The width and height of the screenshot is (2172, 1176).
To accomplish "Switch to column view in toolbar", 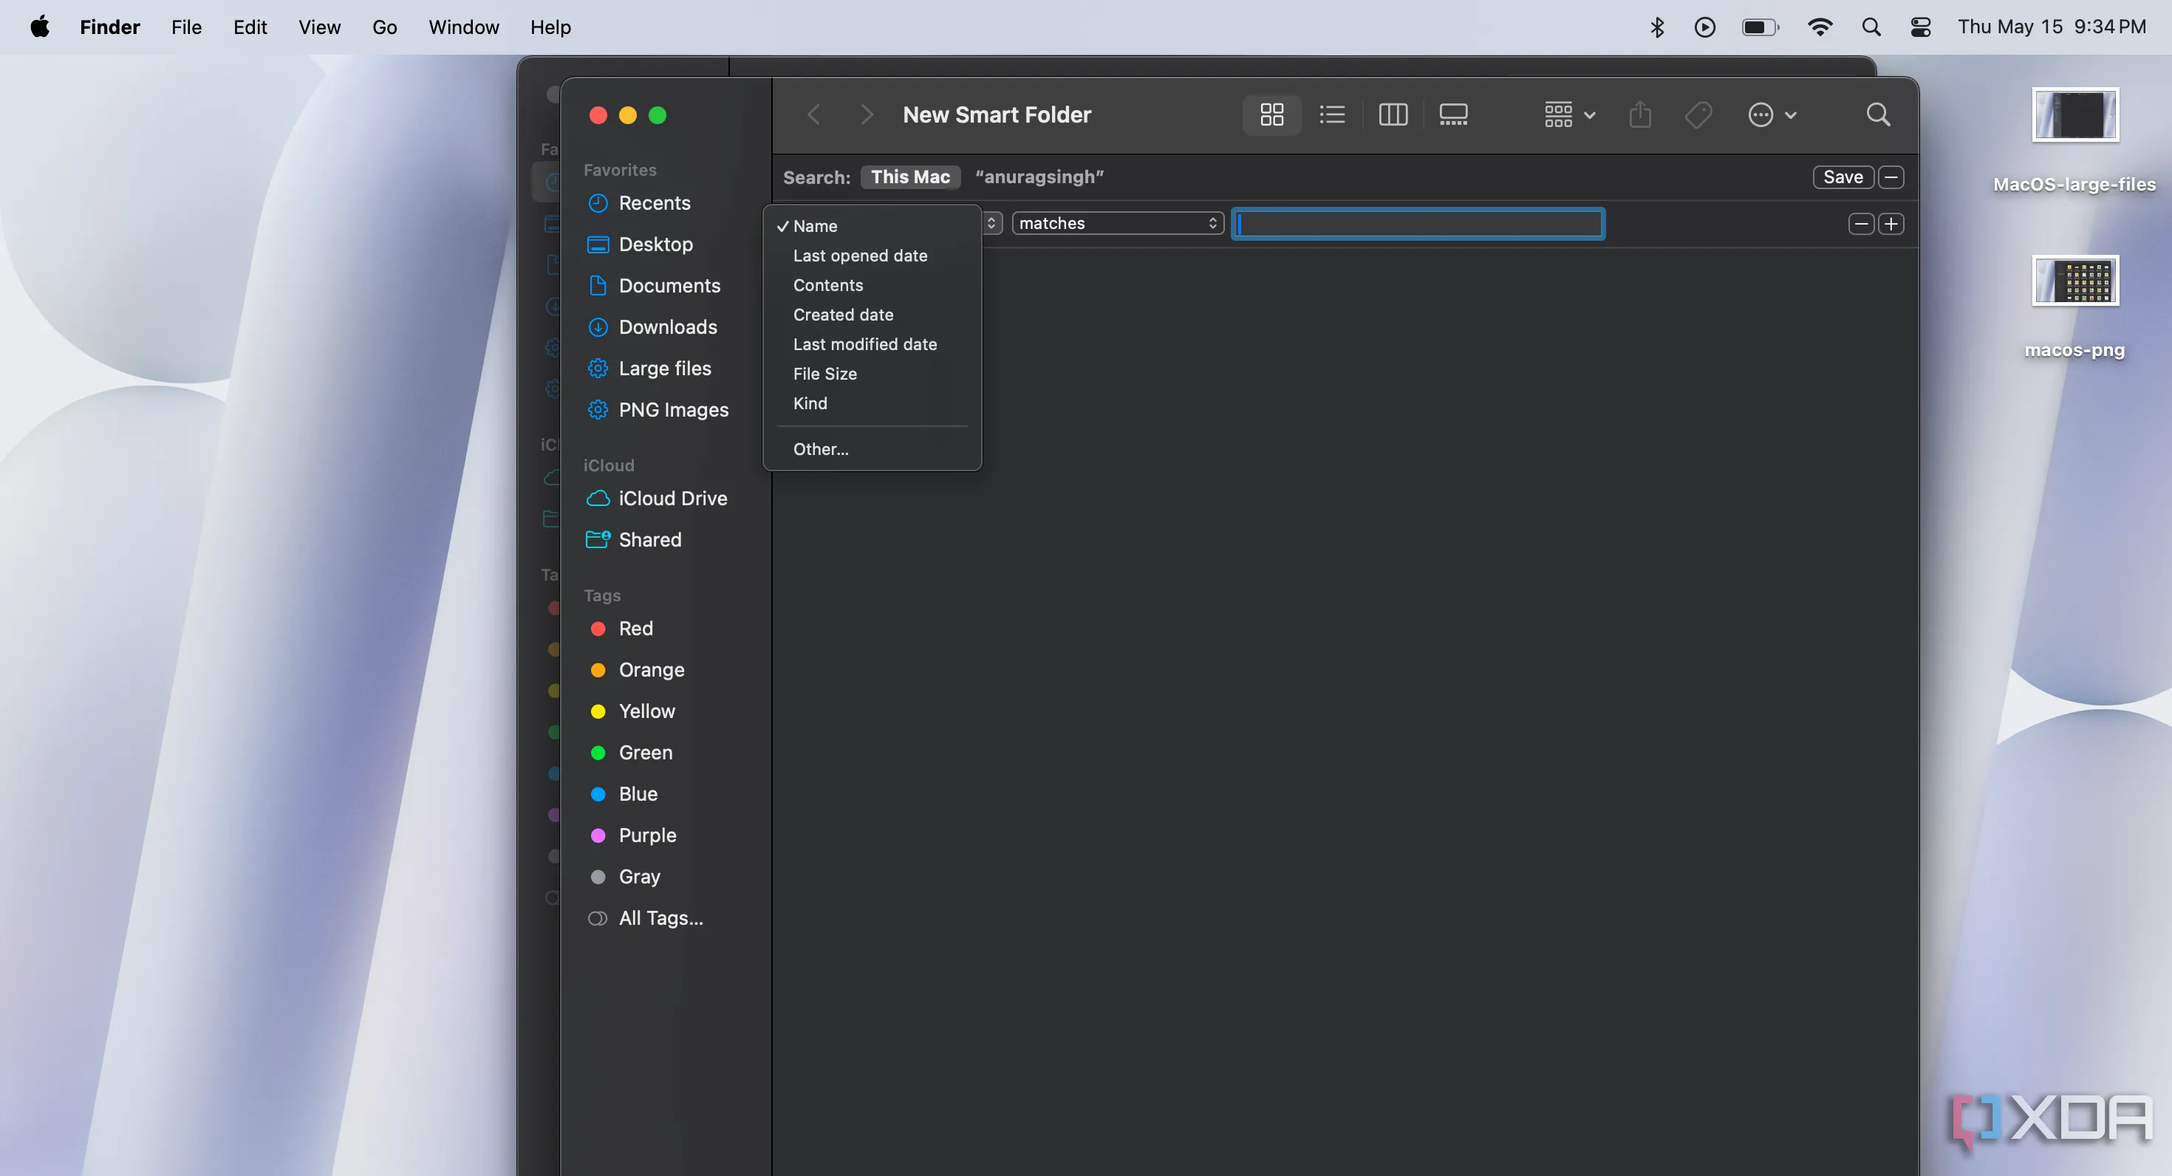I will [1393, 114].
